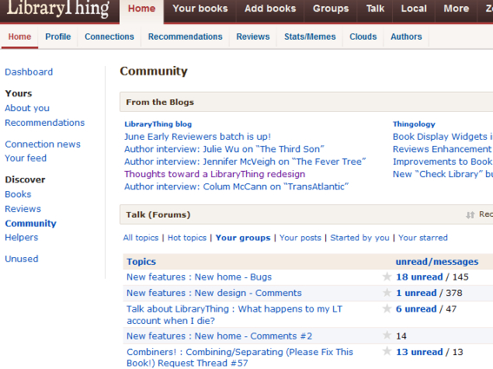
Task: Star the Combiners! Request Thread #57 topic
Action: click(387, 351)
